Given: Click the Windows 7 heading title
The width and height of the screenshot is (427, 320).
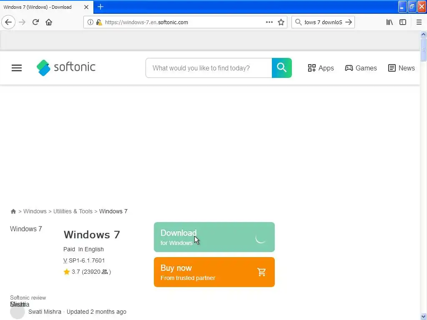Looking at the screenshot, I should point(92,235).
